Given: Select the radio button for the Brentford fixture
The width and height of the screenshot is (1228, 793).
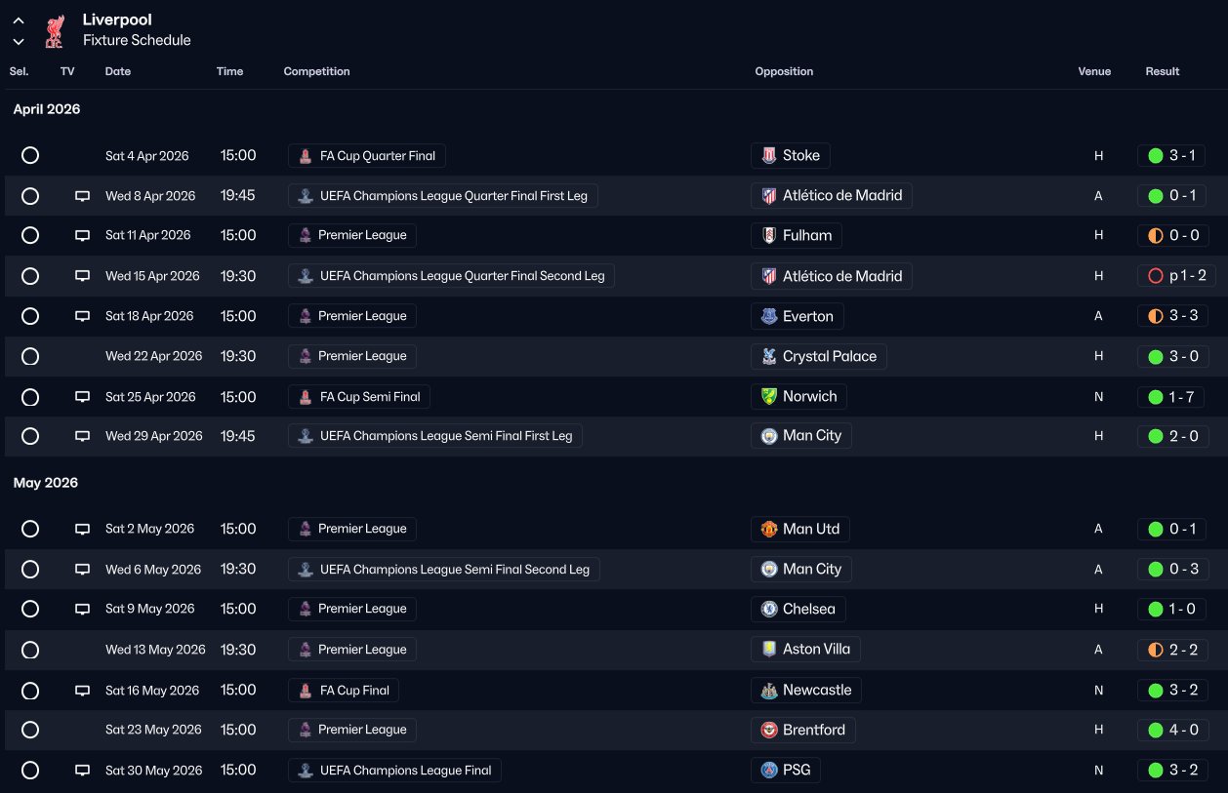Looking at the screenshot, I should pos(30,731).
